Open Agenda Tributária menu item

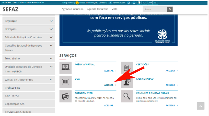coord(98,9)
